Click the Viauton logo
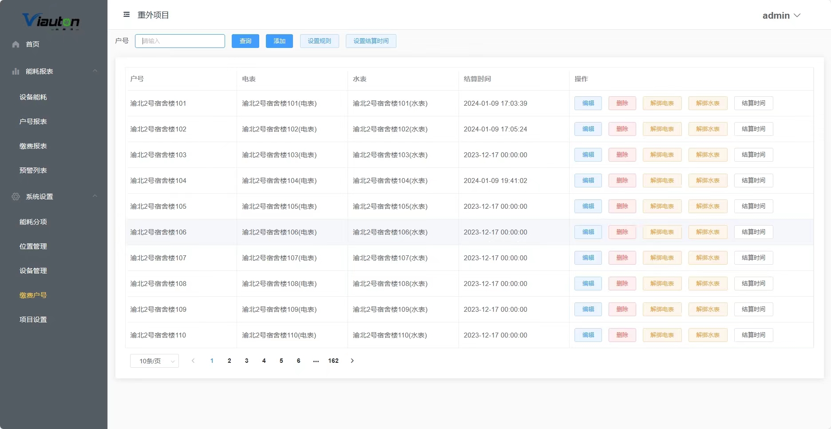Screen dimensions: 831x429 (x=51, y=20)
